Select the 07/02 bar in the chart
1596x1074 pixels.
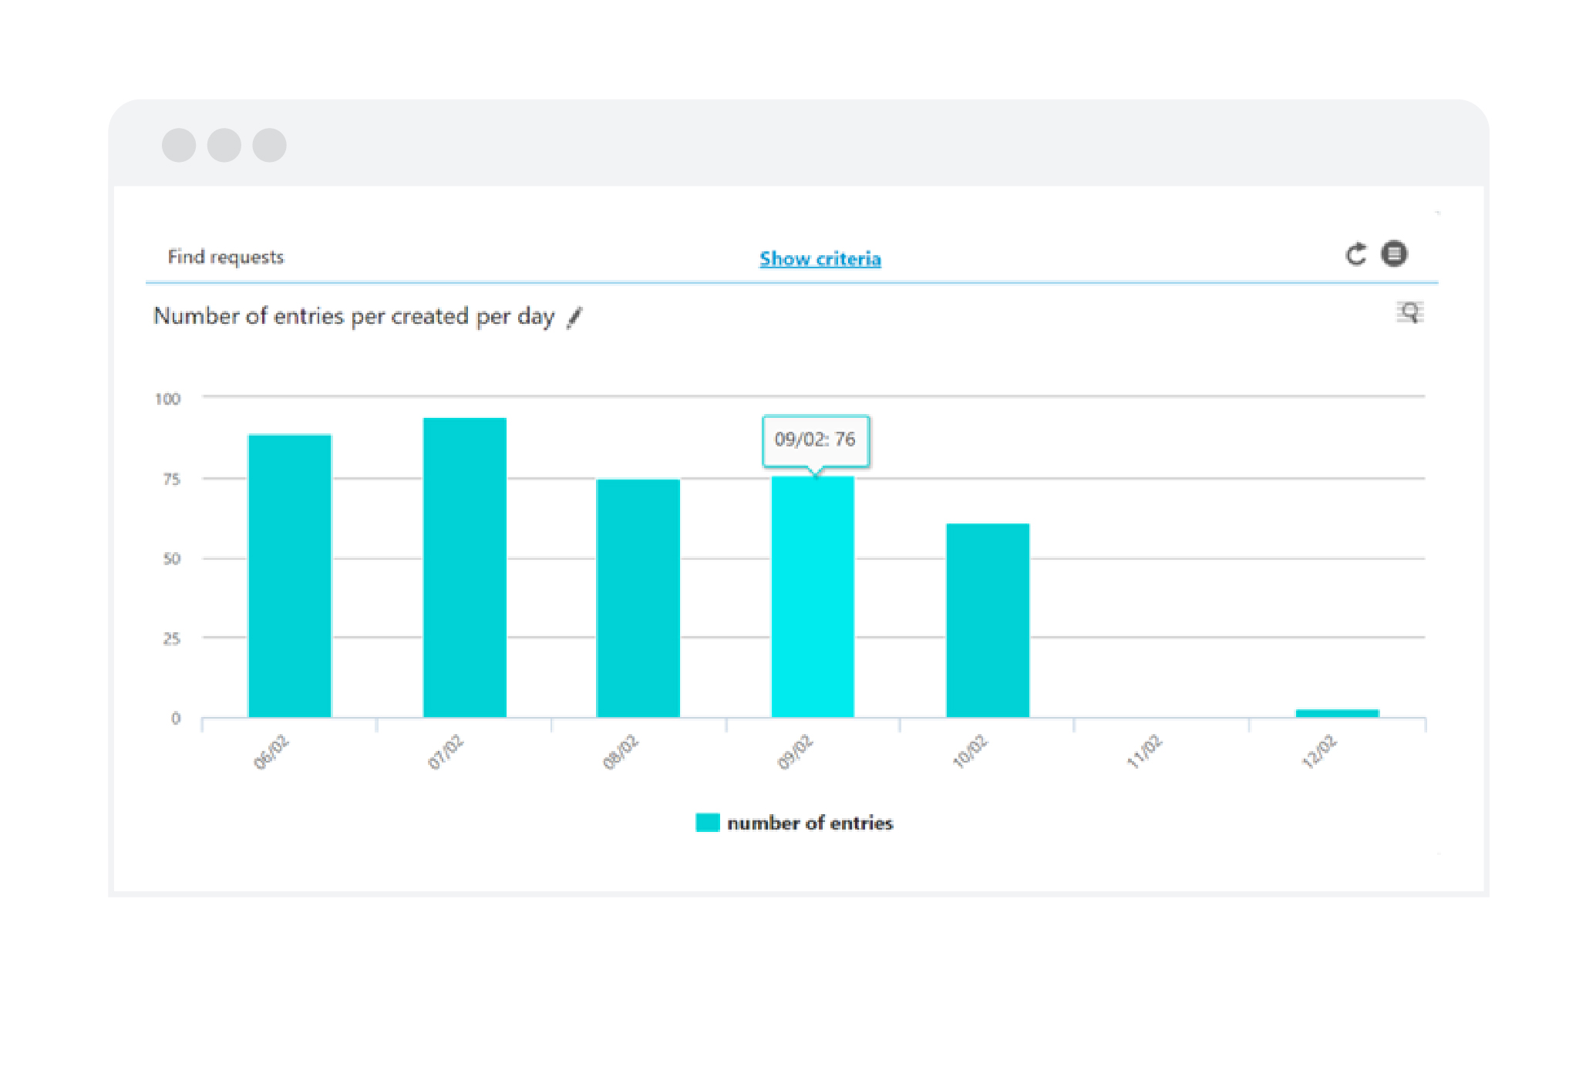tap(465, 567)
